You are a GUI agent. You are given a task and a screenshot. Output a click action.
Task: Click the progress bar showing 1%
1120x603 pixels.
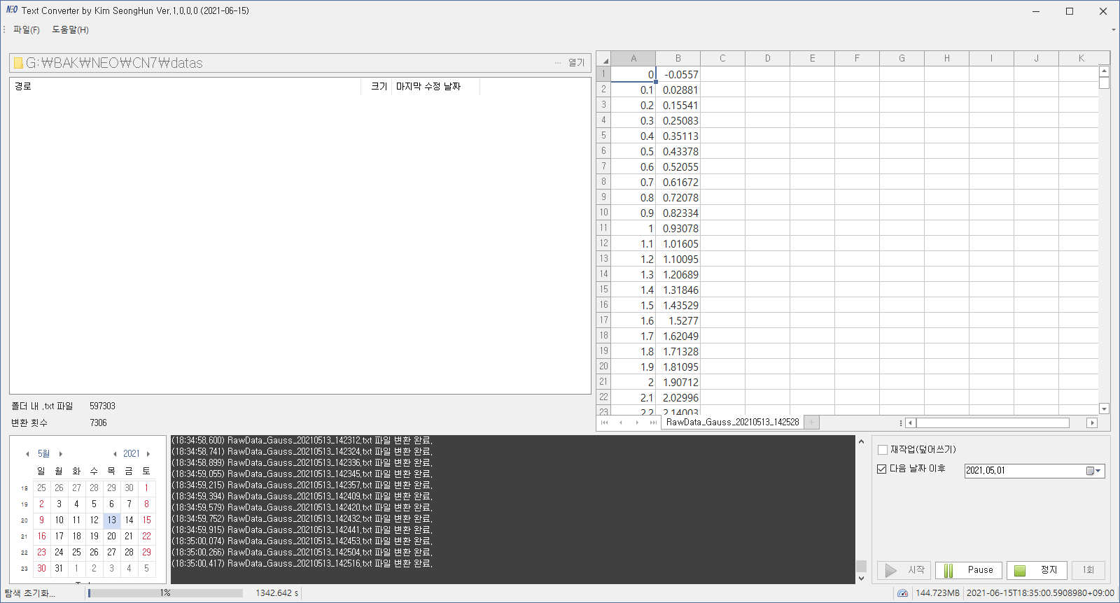click(x=165, y=593)
